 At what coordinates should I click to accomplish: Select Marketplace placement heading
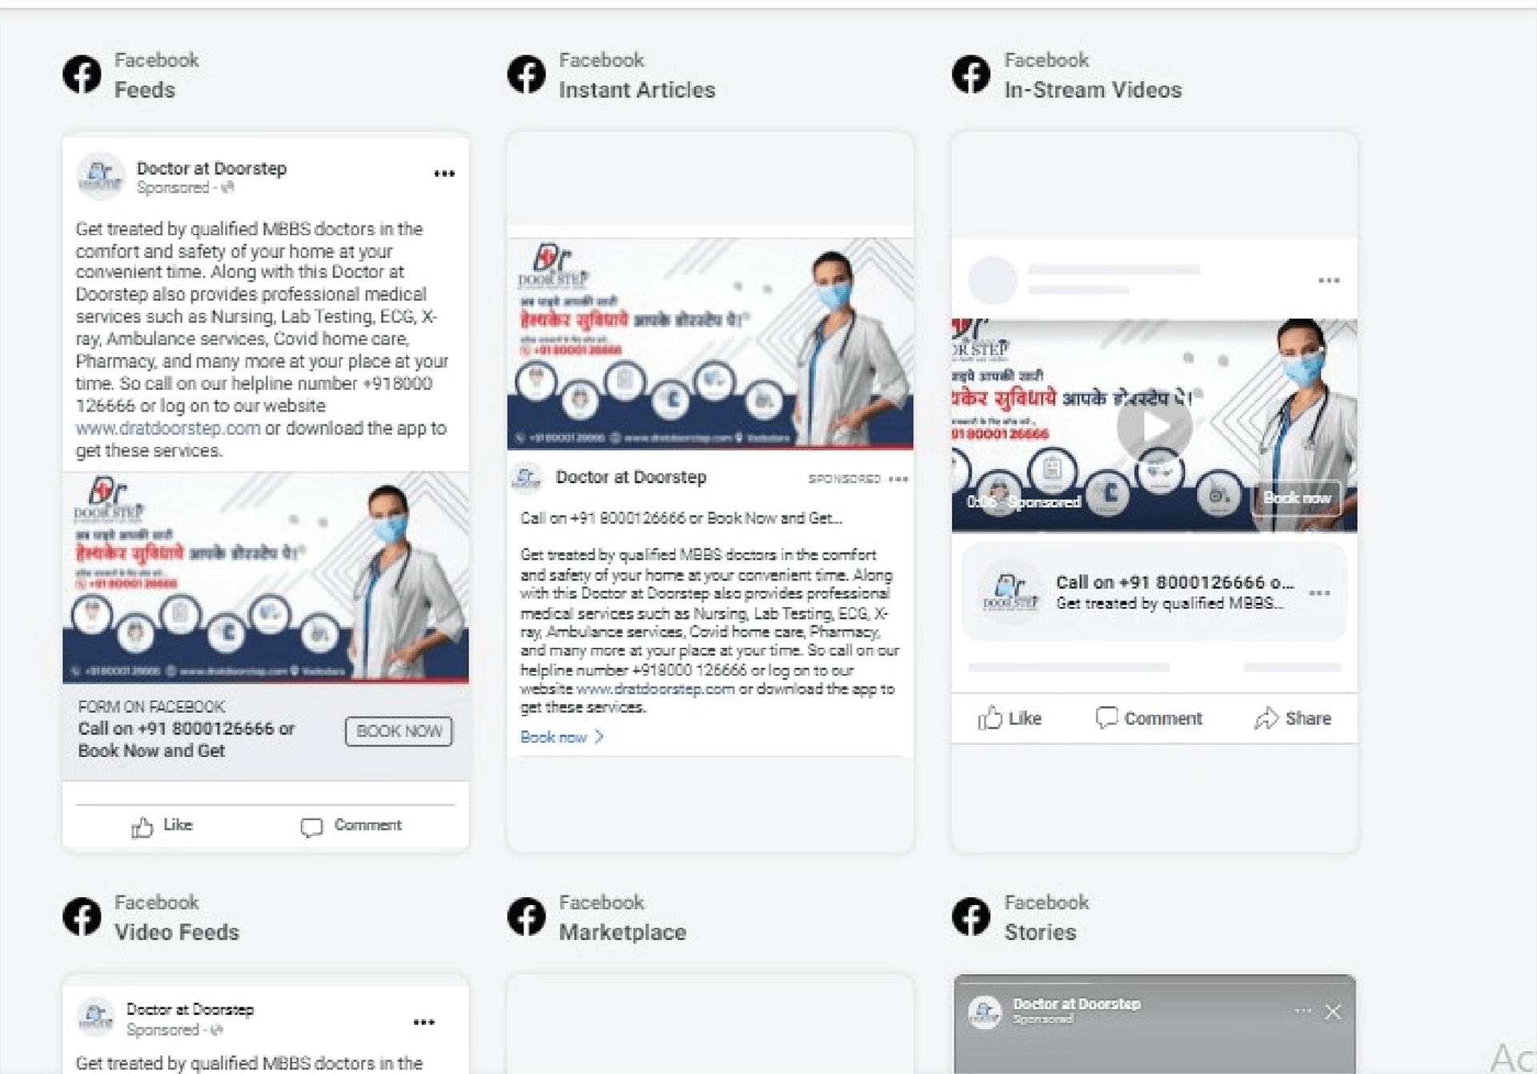(622, 932)
